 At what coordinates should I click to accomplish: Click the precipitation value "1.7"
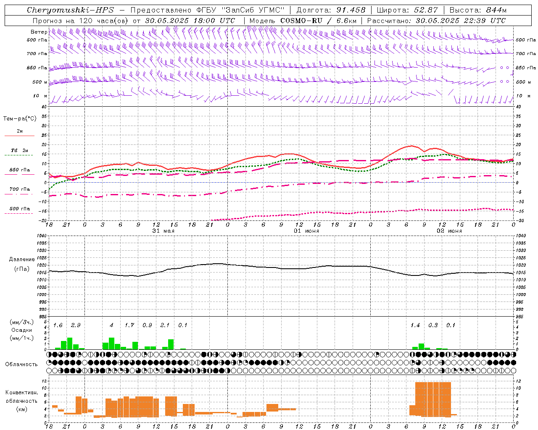click(x=129, y=325)
